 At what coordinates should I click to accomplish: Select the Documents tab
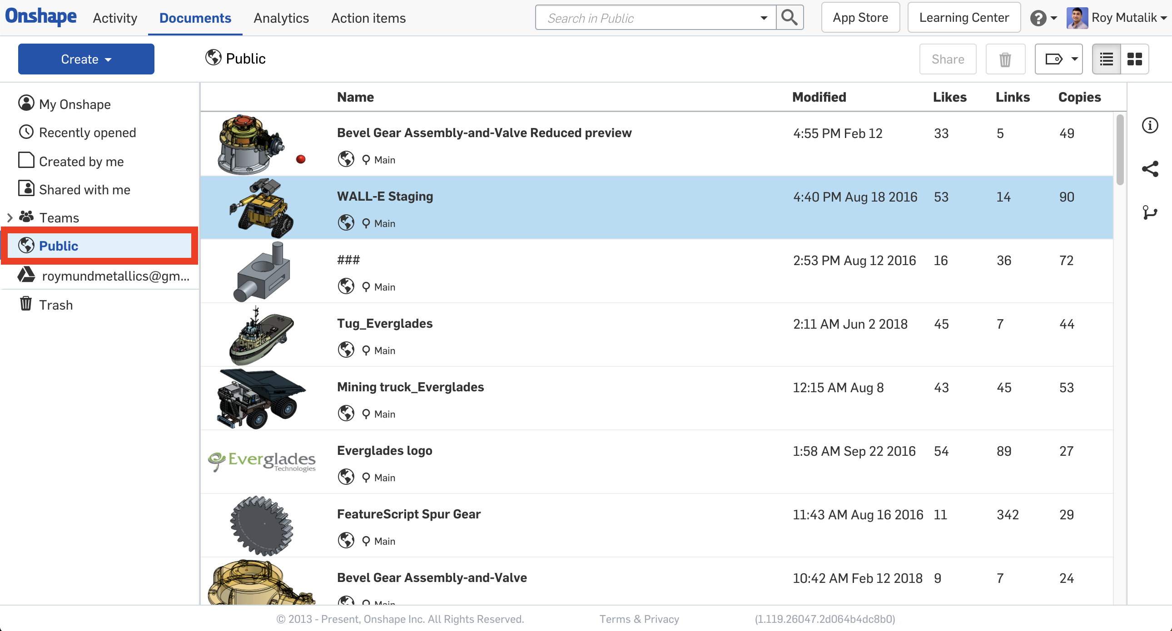195,18
